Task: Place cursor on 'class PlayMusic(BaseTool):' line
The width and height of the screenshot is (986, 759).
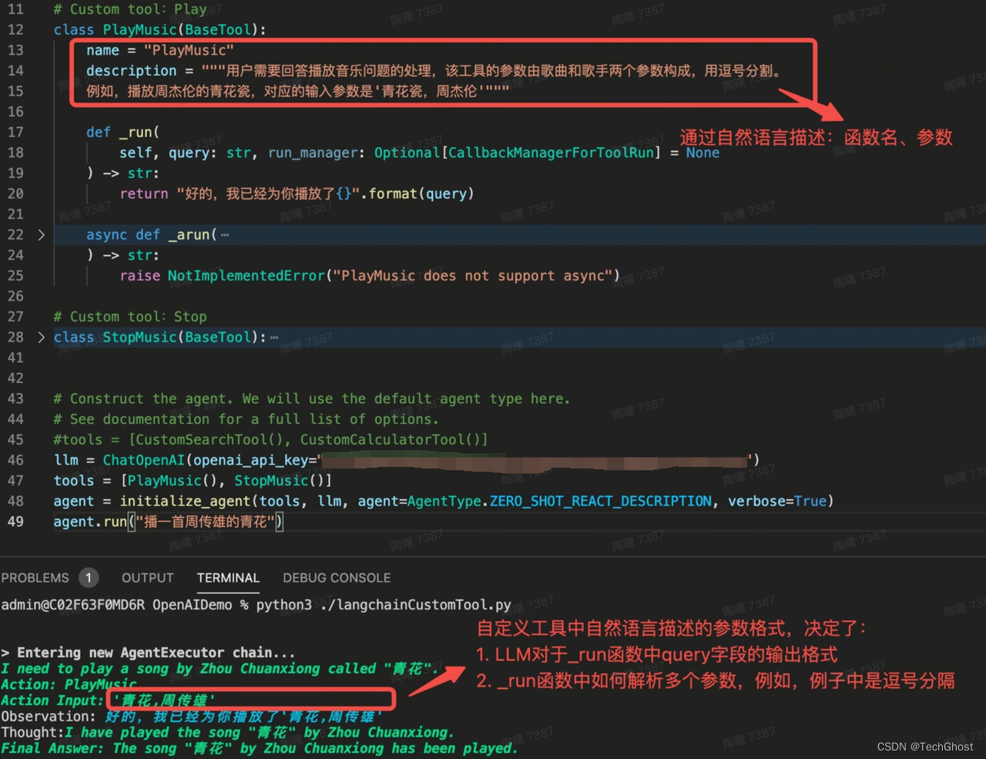Action: pos(159,30)
